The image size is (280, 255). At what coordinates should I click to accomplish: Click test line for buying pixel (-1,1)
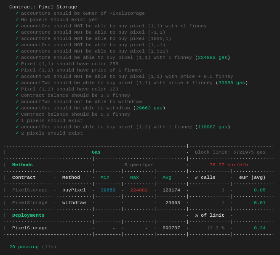pyautogui.click(x=93, y=32)
